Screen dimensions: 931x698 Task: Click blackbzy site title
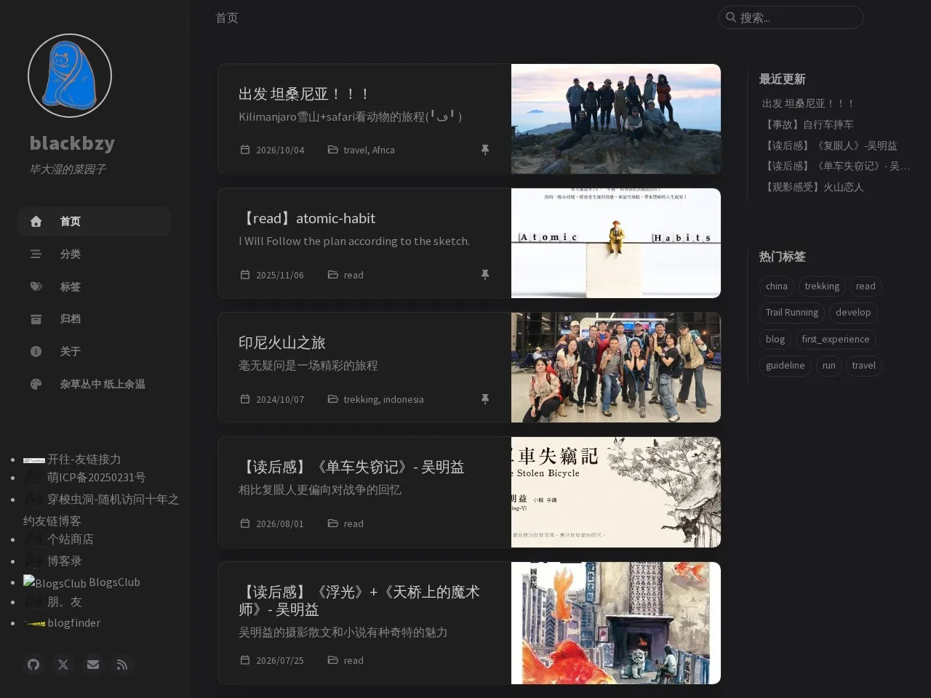pyautogui.click(x=72, y=143)
